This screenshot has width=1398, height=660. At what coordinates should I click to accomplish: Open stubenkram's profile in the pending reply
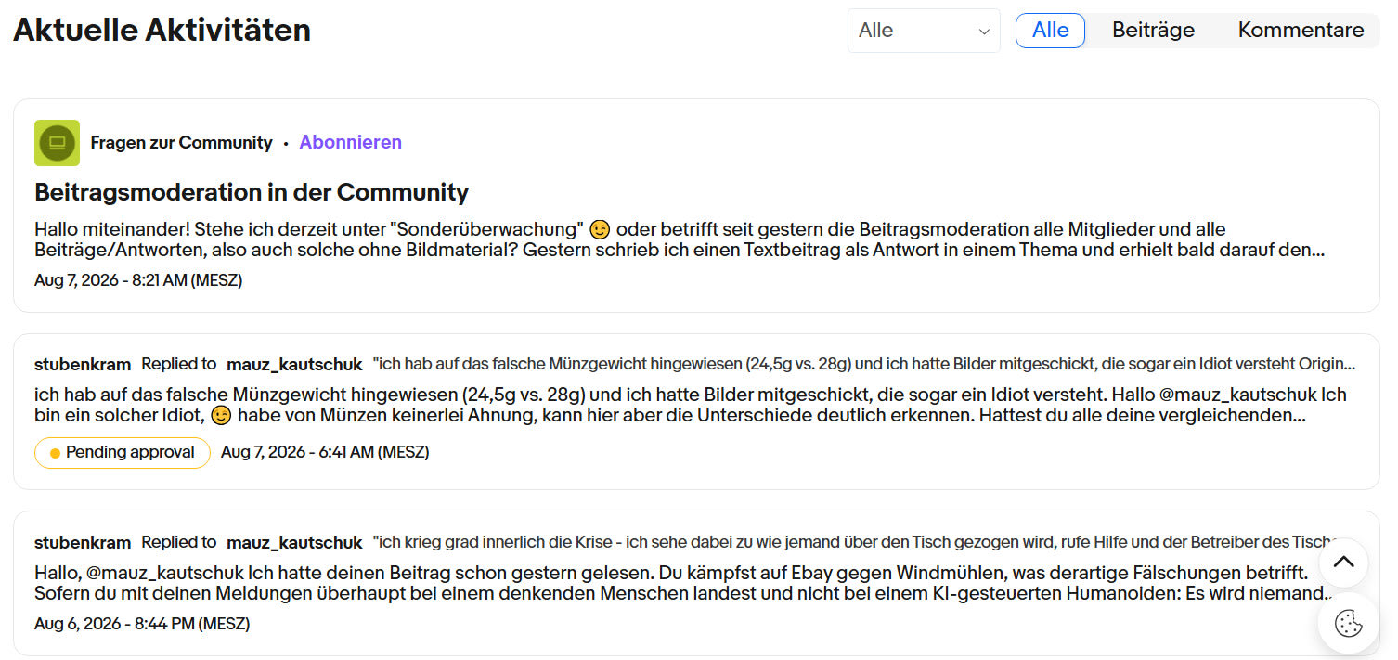point(83,364)
